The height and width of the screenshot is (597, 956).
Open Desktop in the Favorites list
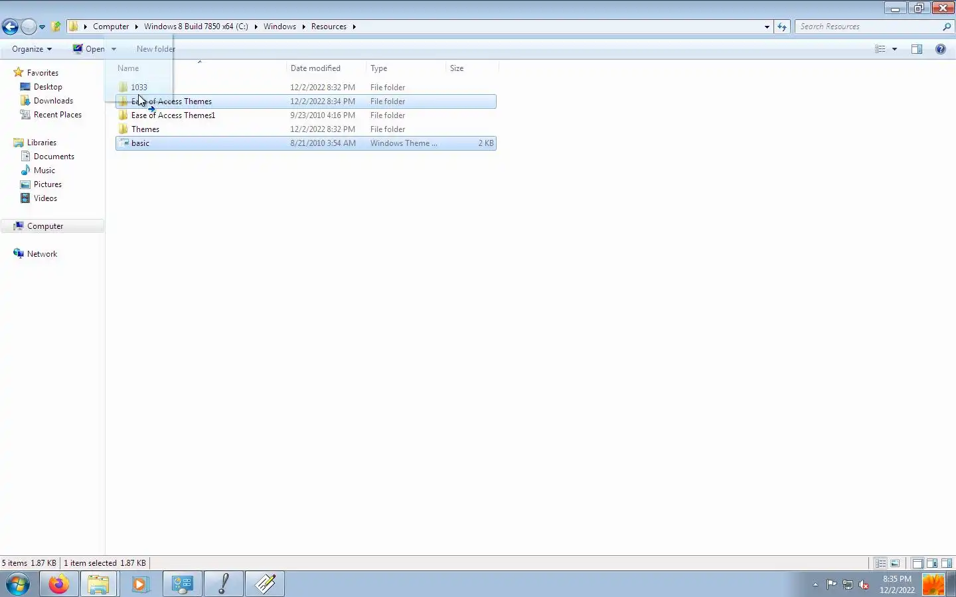(x=48, y=87)
